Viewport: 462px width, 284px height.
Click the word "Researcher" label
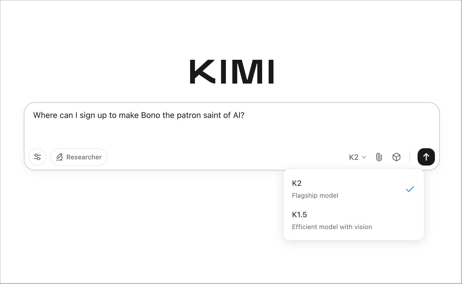click(84, 157)
